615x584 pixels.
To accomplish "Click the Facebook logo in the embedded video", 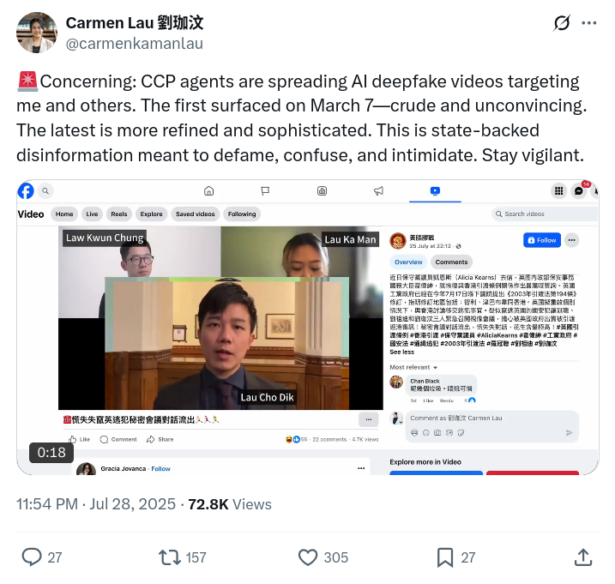I will tap(26, 191).
